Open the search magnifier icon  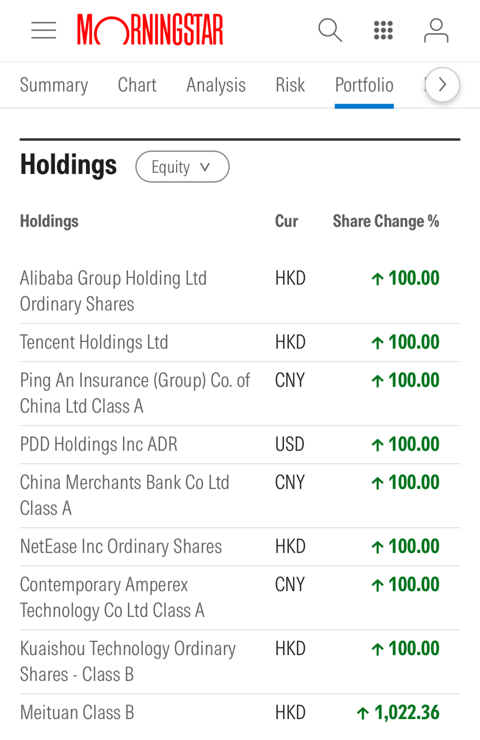(x=330, y=30)
